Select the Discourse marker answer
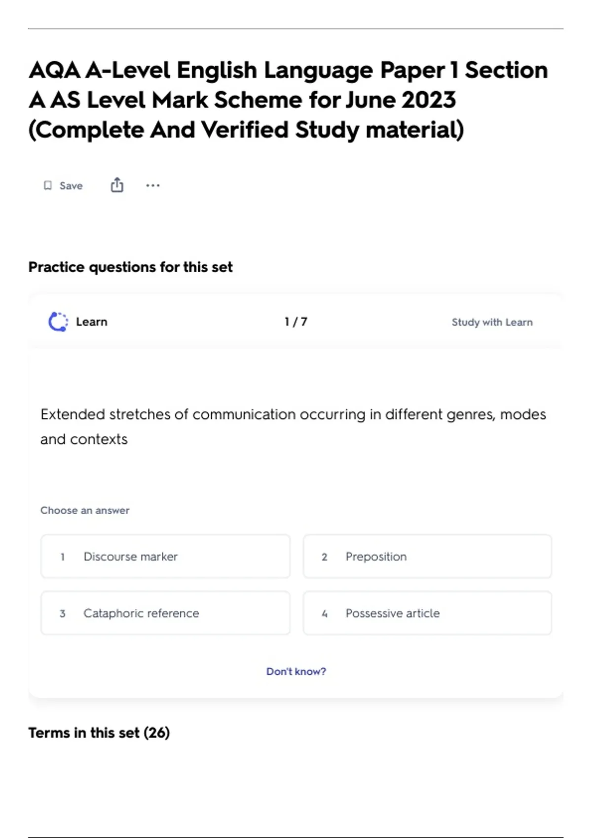Viewport: 592px width, 838px height. pyautogui.click(x=165, y=557)
